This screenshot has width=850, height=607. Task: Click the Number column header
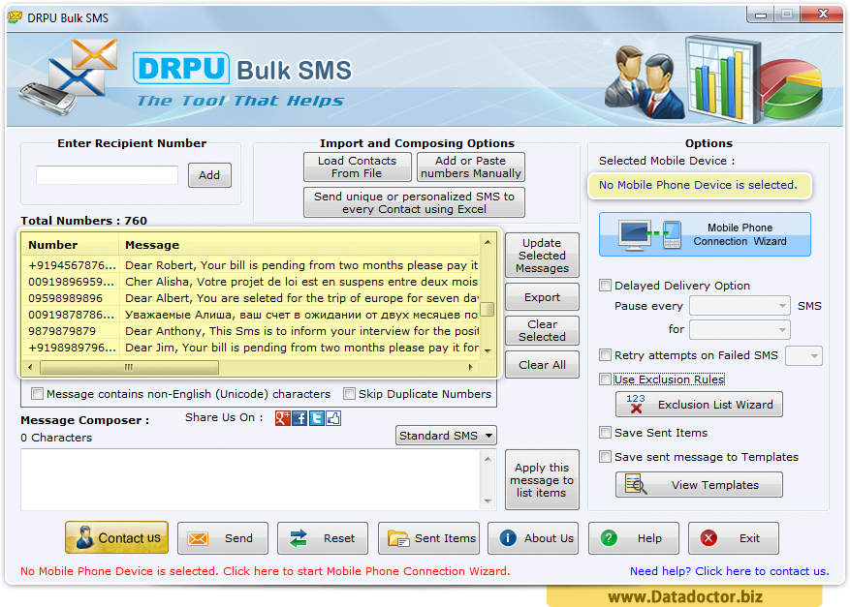(x=71, y=245)
